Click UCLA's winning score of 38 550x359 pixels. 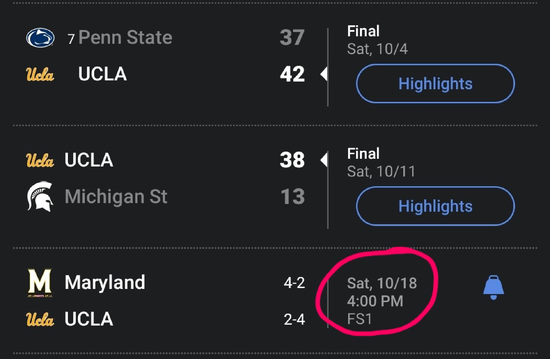(292, 160)
